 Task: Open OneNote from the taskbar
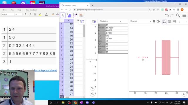[x=81, y=102]
